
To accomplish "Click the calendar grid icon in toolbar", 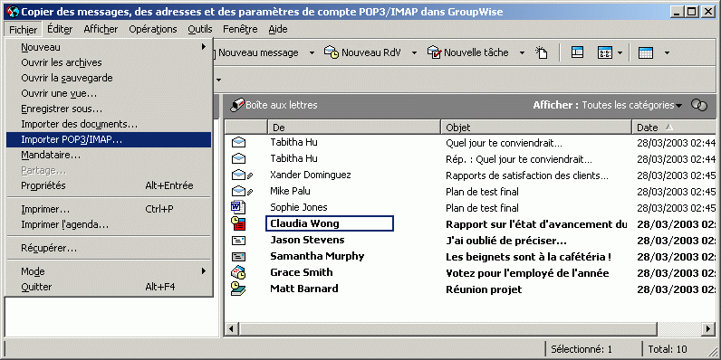I will 646,52.
